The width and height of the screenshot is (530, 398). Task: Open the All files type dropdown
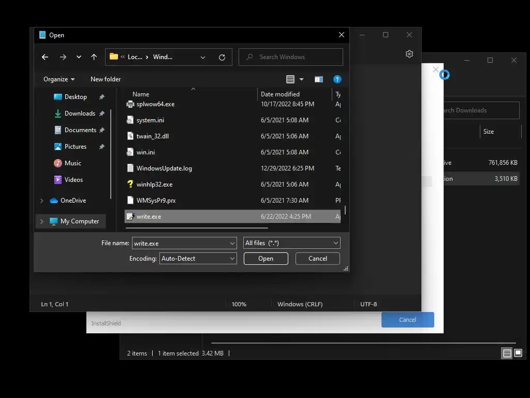click(x=292, y=243)
